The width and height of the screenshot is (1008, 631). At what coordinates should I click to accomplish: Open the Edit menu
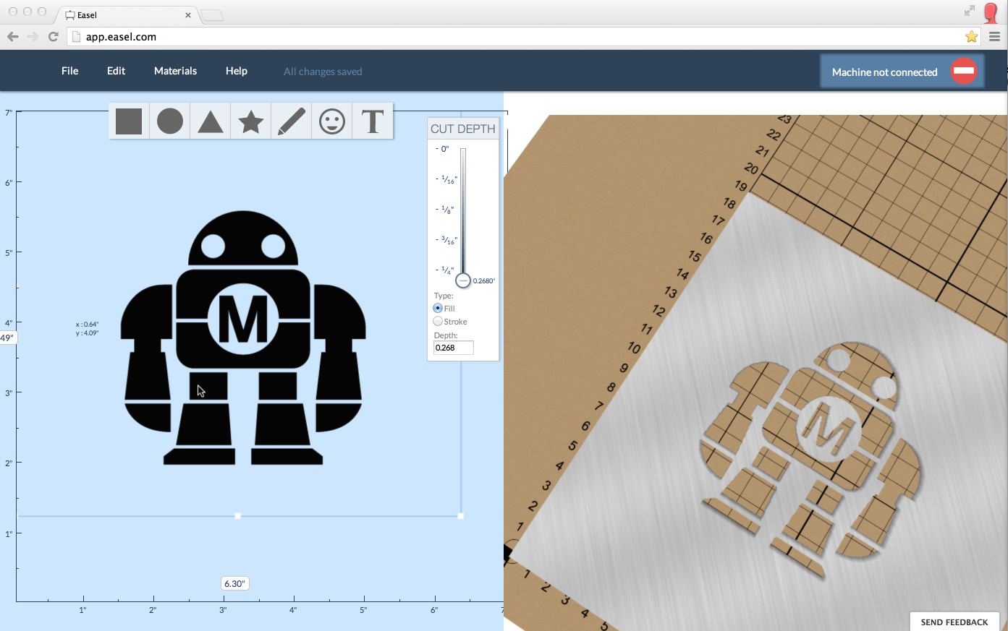point(116,71)
